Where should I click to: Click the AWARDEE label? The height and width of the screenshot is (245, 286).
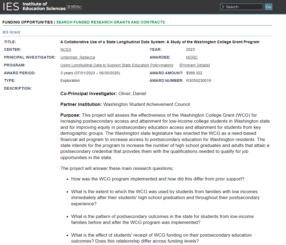tap(160, 57)
